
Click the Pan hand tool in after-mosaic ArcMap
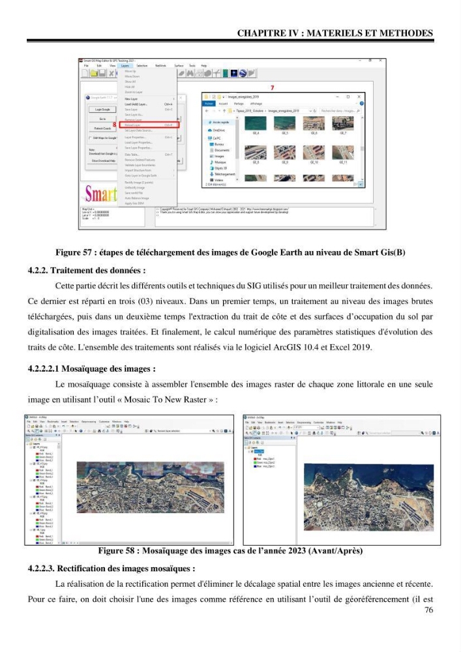[254, 433]
